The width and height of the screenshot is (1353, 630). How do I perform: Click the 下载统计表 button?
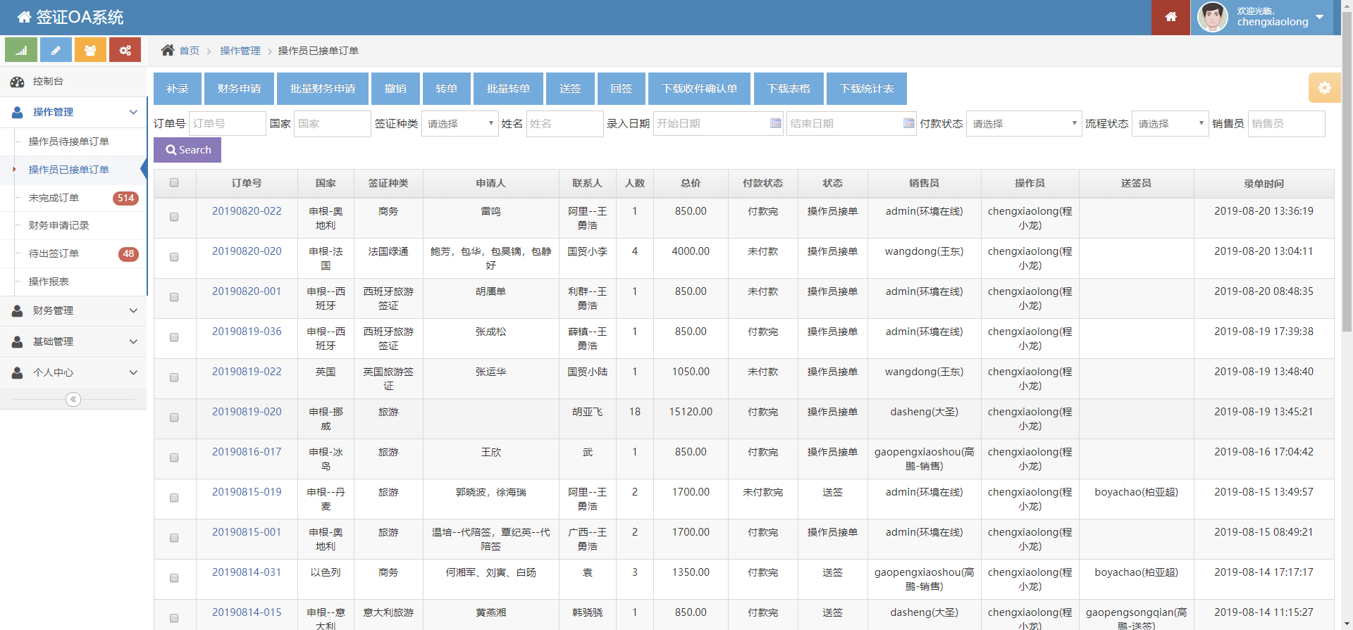click(867, 89)
